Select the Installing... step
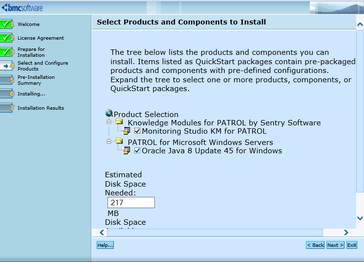This screenshot has height=262, width=364. coord(31,94)
